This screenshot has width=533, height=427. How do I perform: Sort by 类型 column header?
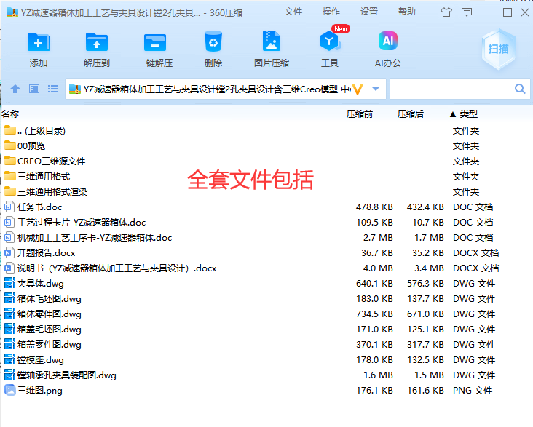469,113
